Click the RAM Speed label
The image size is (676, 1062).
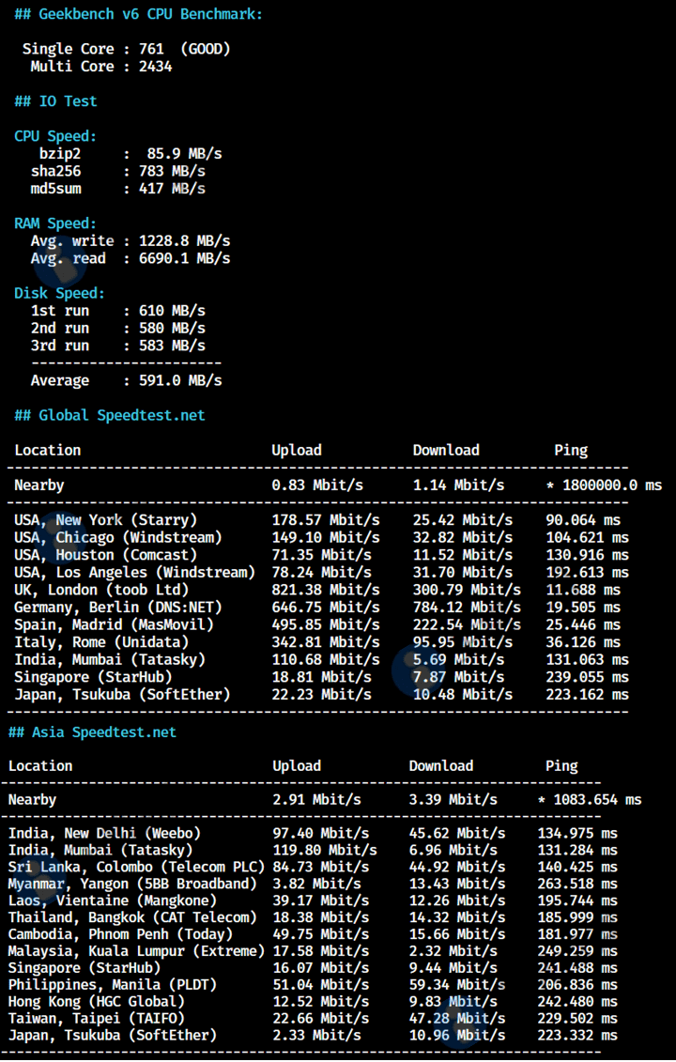(55, 223)
